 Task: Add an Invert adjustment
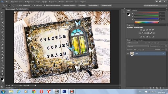coord(141,37)
